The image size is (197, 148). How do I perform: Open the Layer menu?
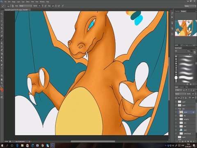coord(18,2)
